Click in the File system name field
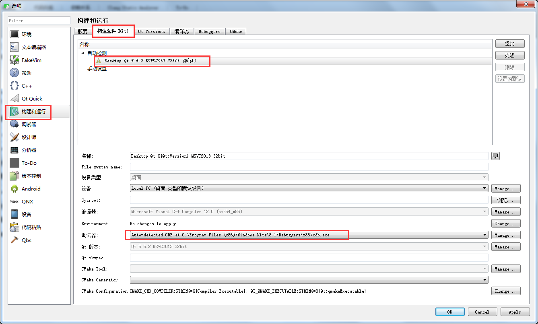 tap(282, 166)
